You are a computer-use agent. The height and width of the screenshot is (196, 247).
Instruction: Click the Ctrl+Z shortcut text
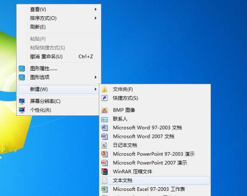point(86,56)
